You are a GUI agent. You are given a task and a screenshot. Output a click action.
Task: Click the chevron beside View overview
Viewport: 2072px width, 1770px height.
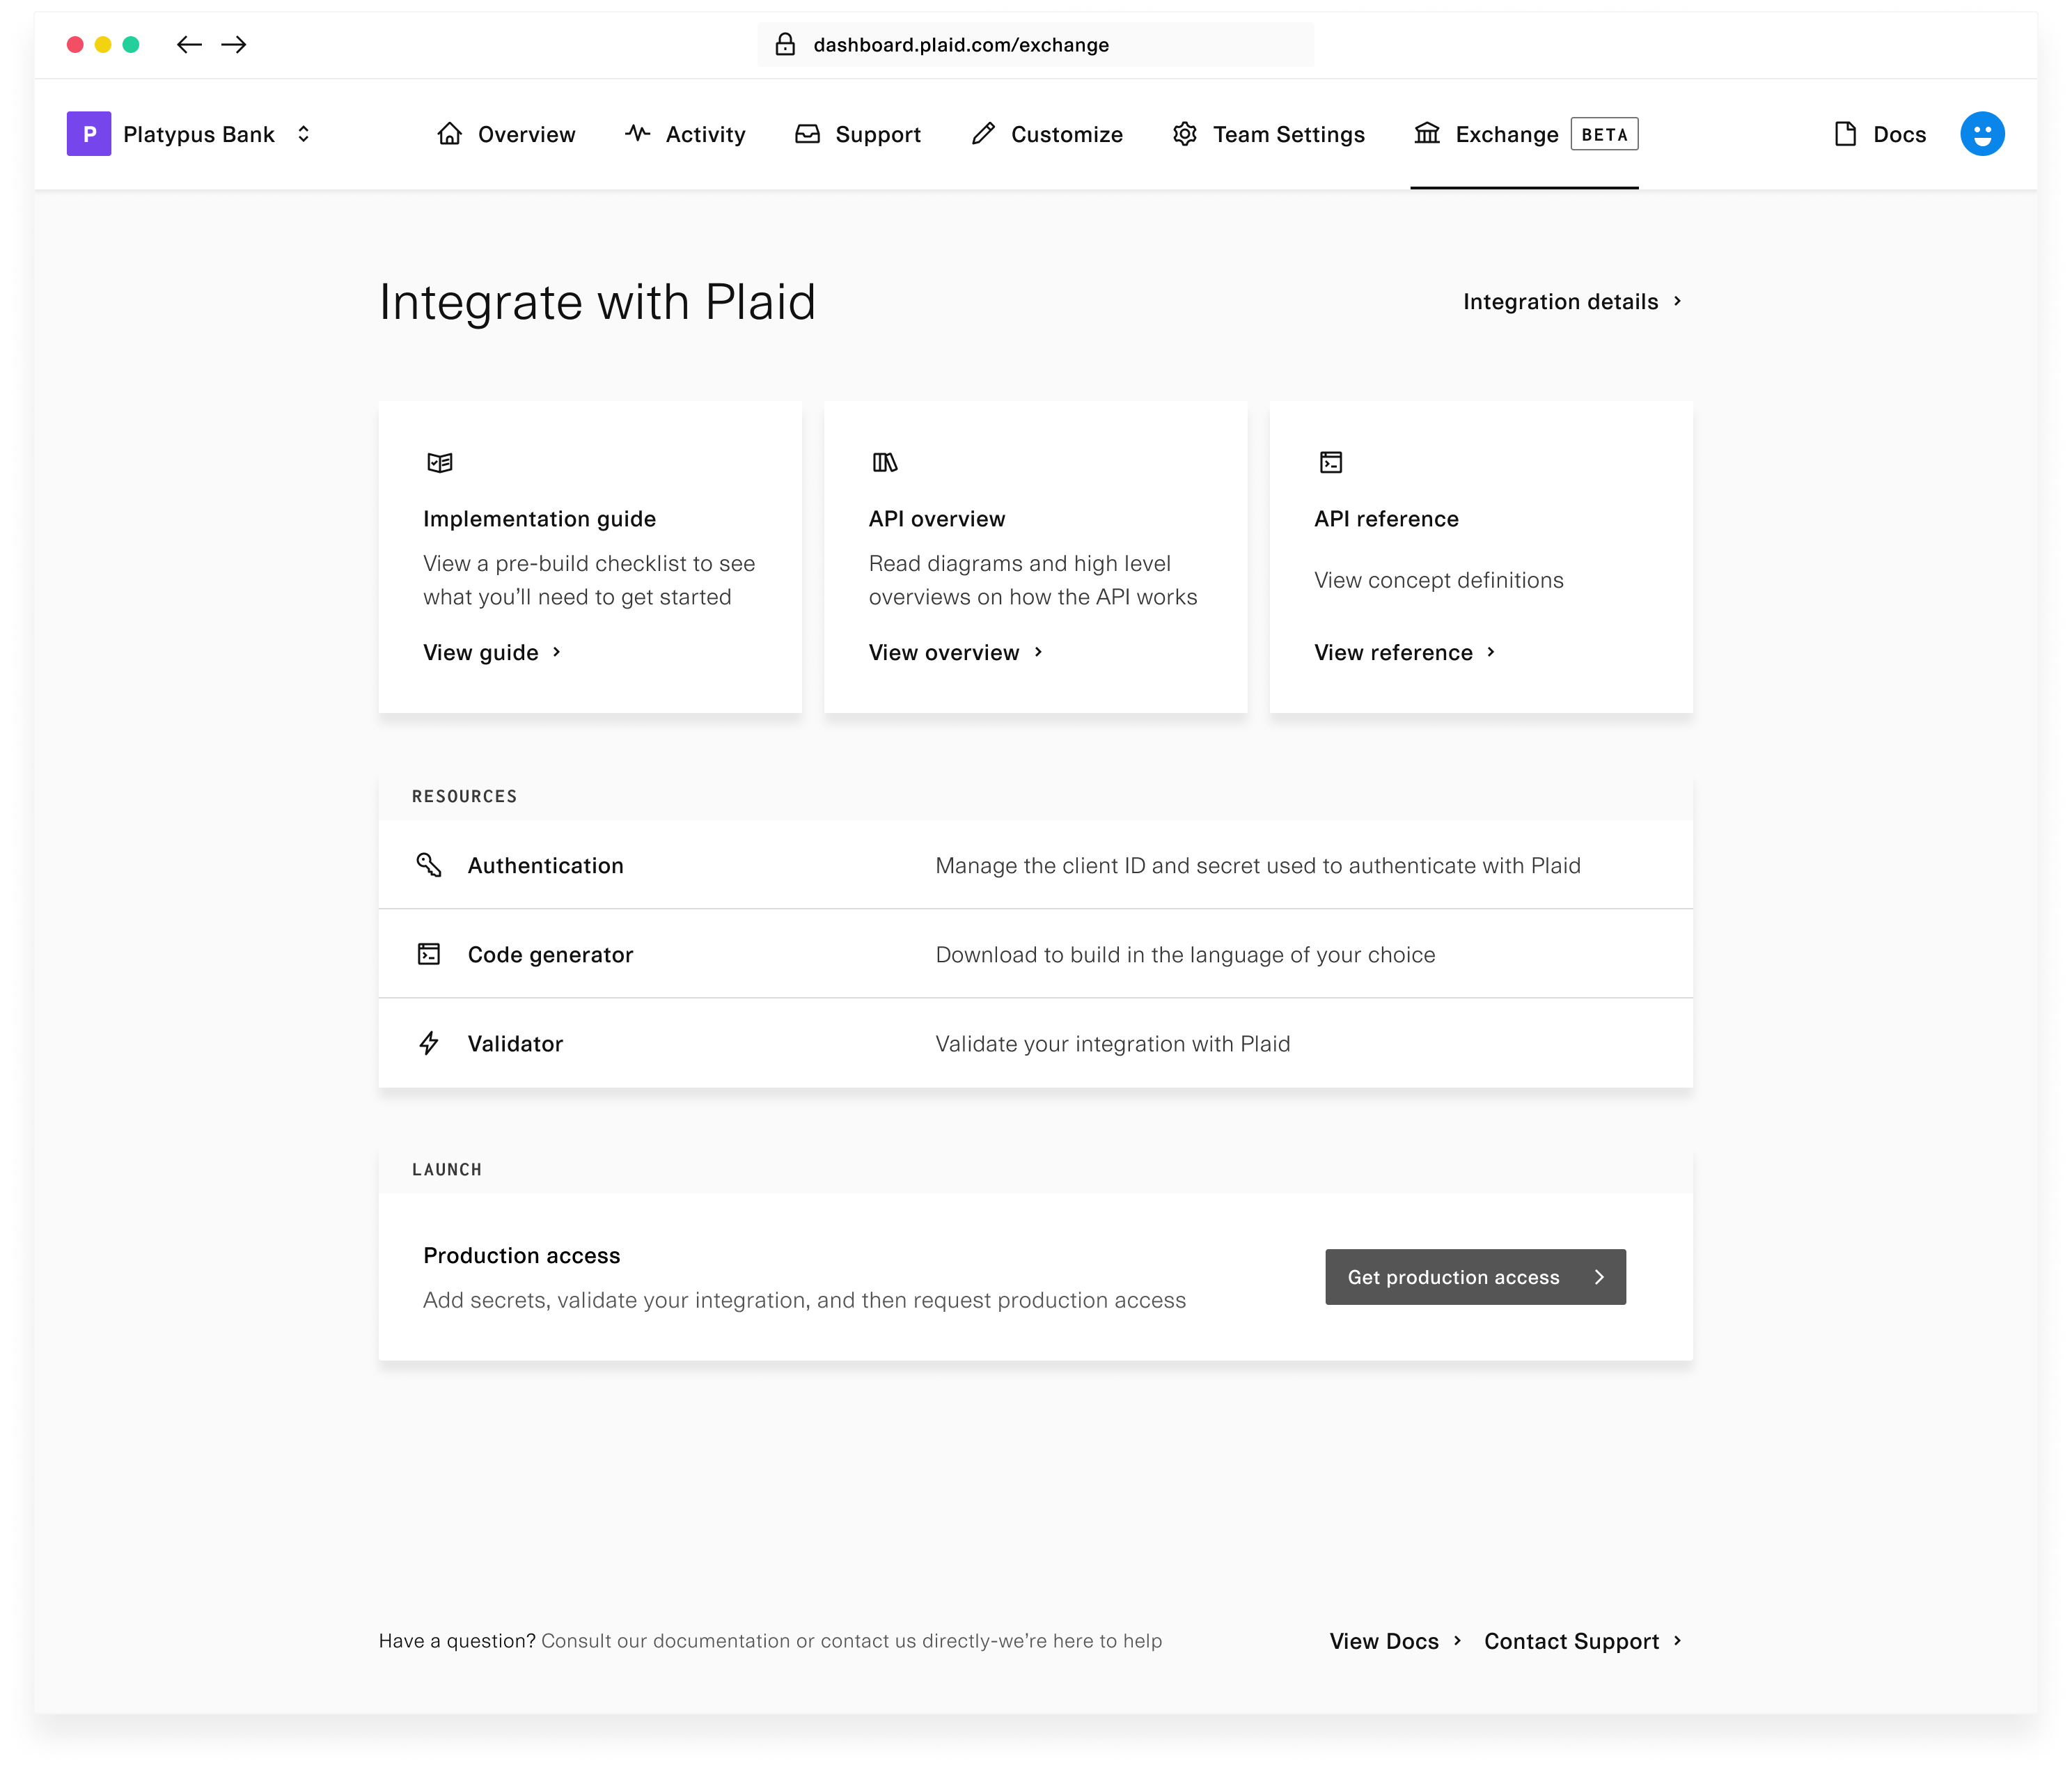(1038, 652)
